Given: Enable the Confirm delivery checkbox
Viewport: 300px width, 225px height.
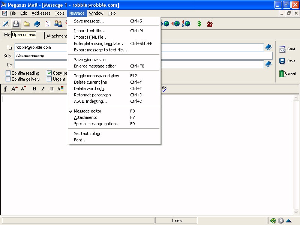Looking at the screenshot, I should pyautogui.click(x=8, y=79).
